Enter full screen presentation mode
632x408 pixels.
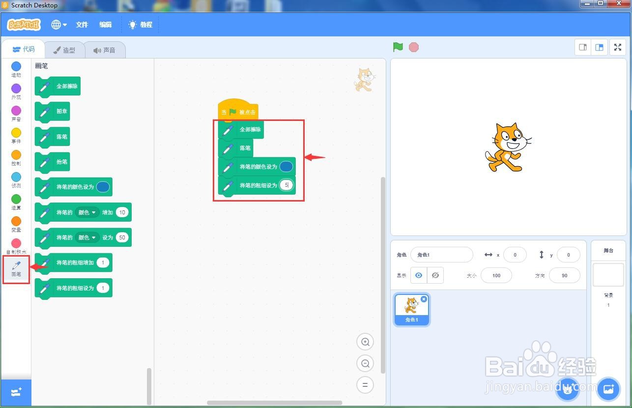coord(618,47)
